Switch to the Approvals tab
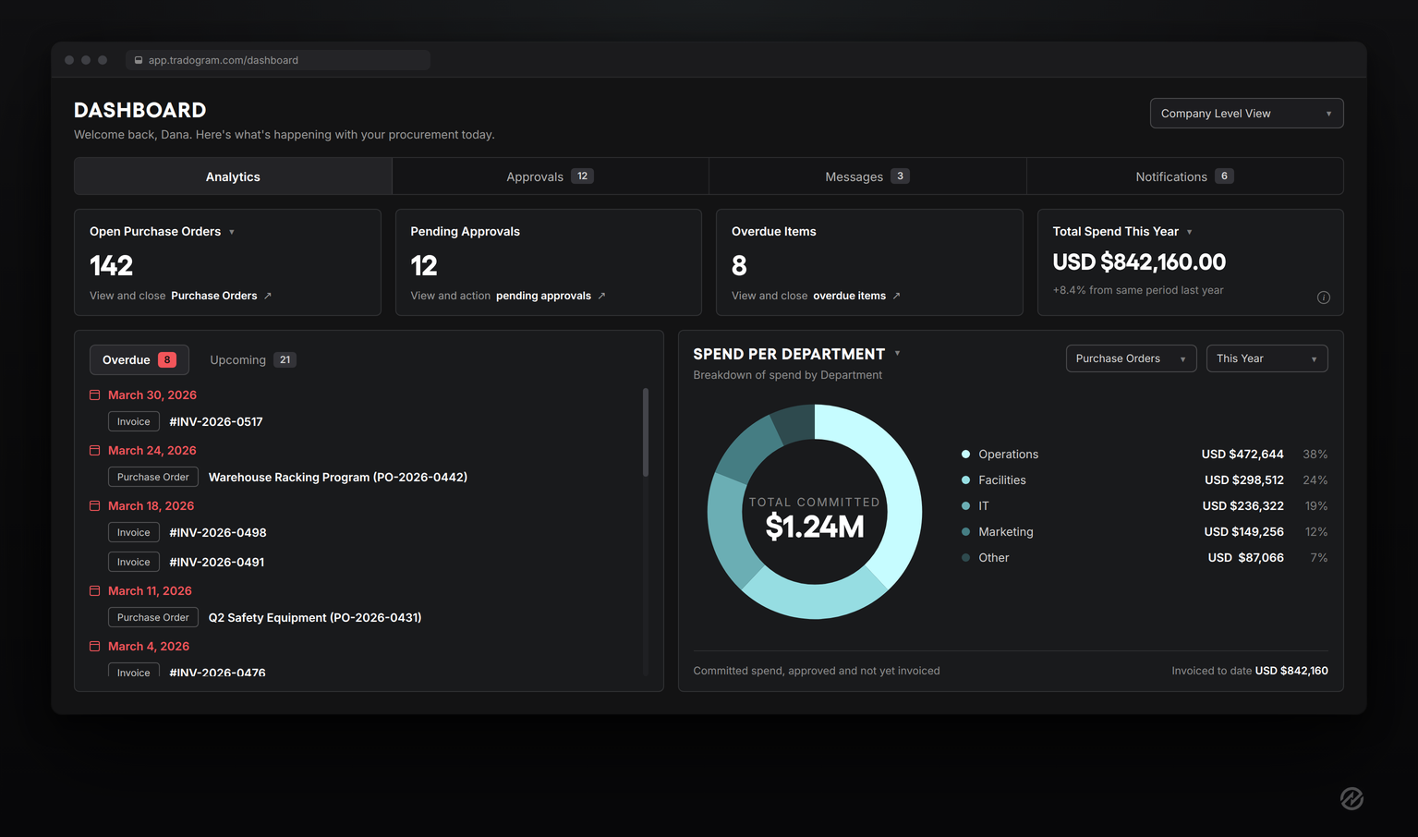The image size is (1418, 837). pos(550,176)
